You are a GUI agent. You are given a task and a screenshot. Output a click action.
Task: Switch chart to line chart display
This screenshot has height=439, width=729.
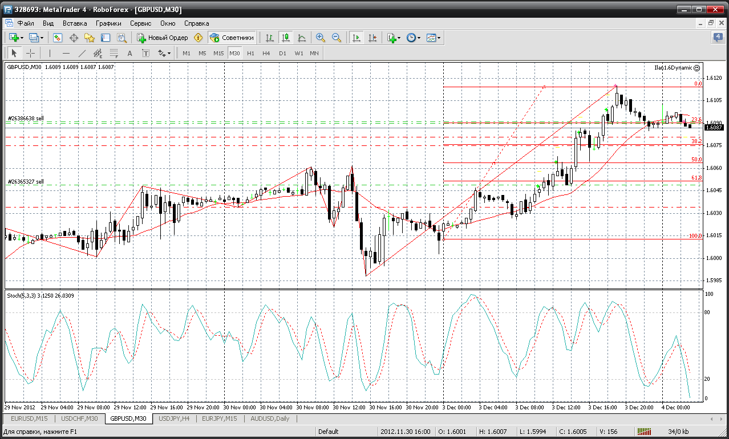click(302, 38)
